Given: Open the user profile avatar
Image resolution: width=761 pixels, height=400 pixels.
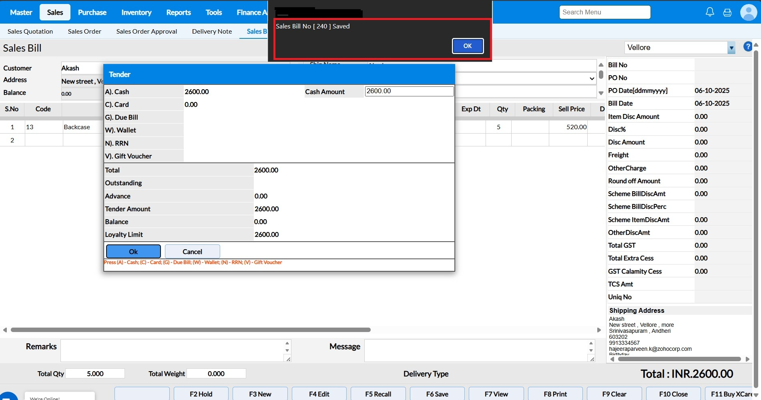Looking at the screenshot, I should (749, 12).
